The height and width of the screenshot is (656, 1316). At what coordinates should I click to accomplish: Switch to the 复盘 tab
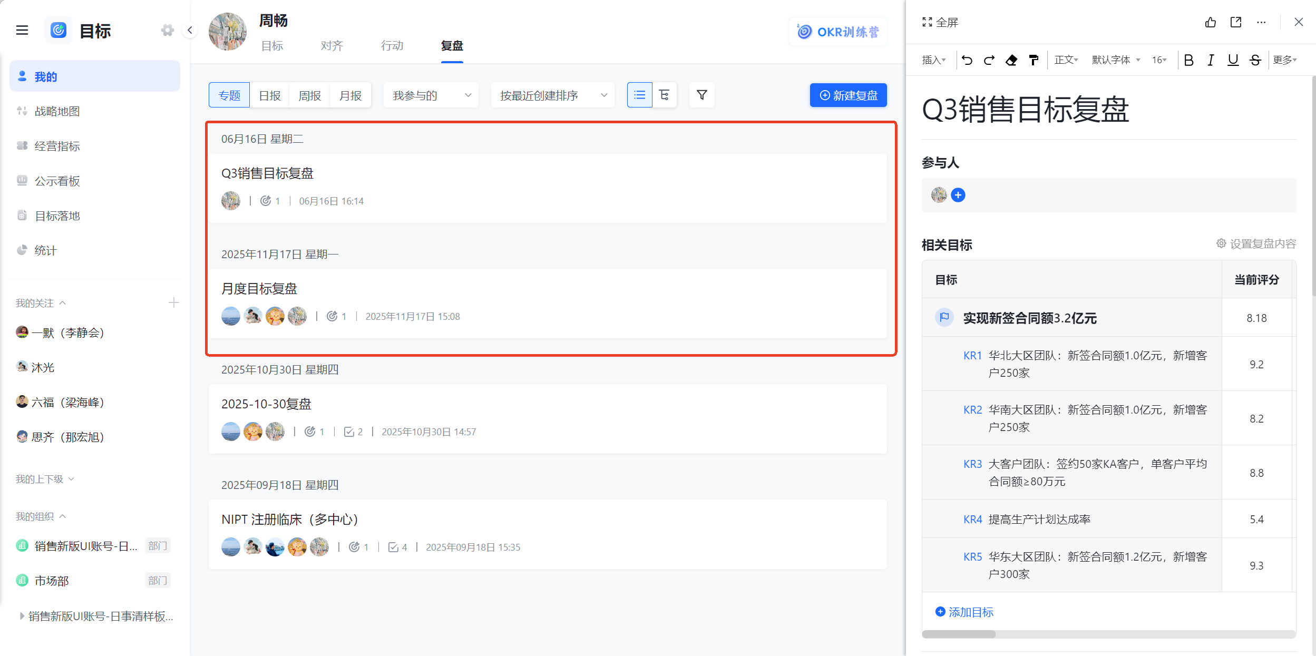point(452,46)
